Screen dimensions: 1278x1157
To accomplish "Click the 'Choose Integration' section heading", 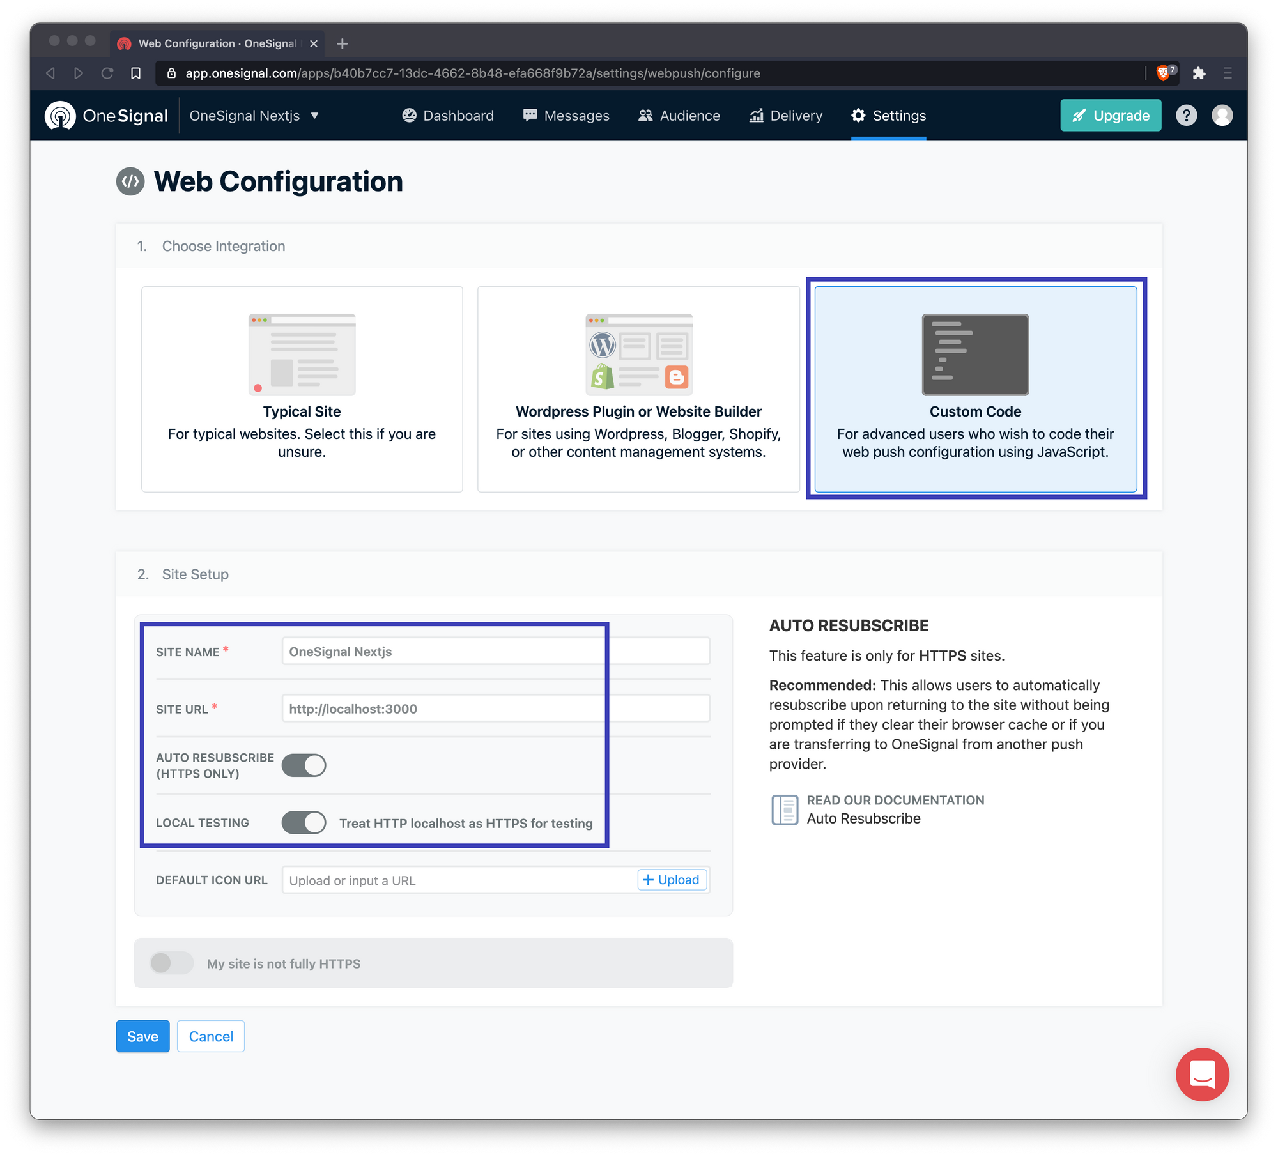I will 224,246.
